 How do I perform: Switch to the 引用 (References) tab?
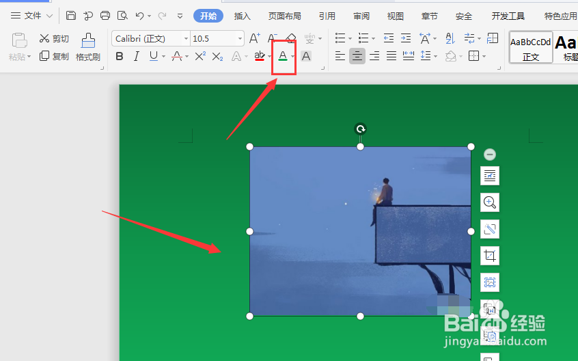pyautogui.click(x=327, y=16)
